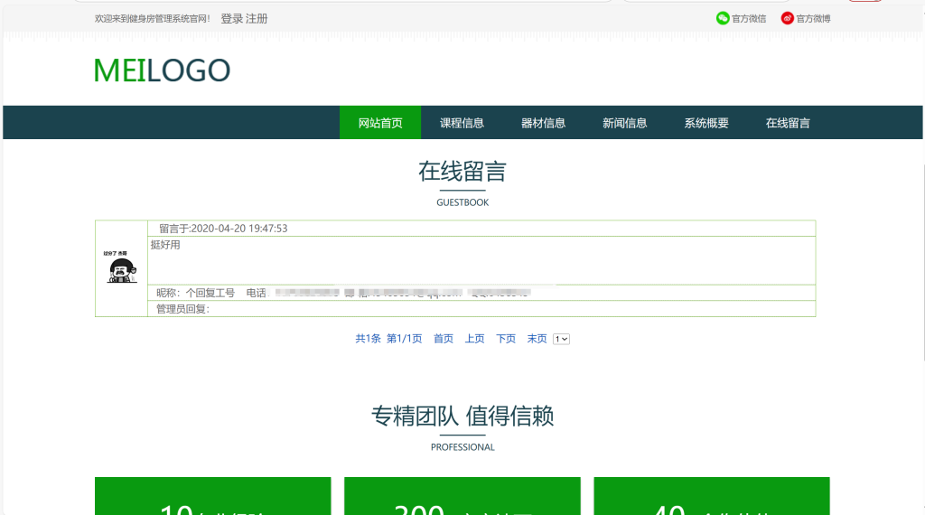Open the 登录 login link
Image resolution: width=925 pixels, height=515 pixels.
(x=232, y=19)
